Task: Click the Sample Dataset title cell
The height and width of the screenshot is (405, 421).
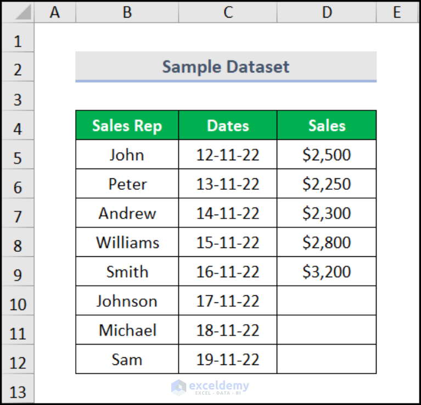Action: pos(226,66)
